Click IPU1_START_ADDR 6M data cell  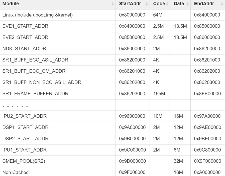pos(180,150)
